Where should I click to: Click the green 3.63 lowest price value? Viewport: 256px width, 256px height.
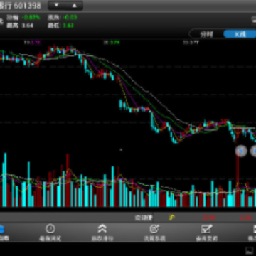(68, 26)
